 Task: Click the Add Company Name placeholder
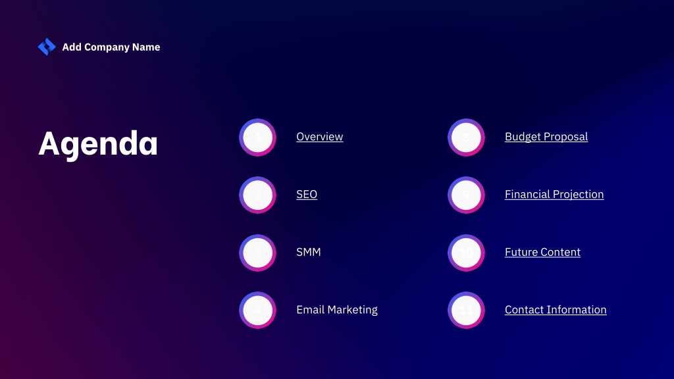(x=111, y=47)
